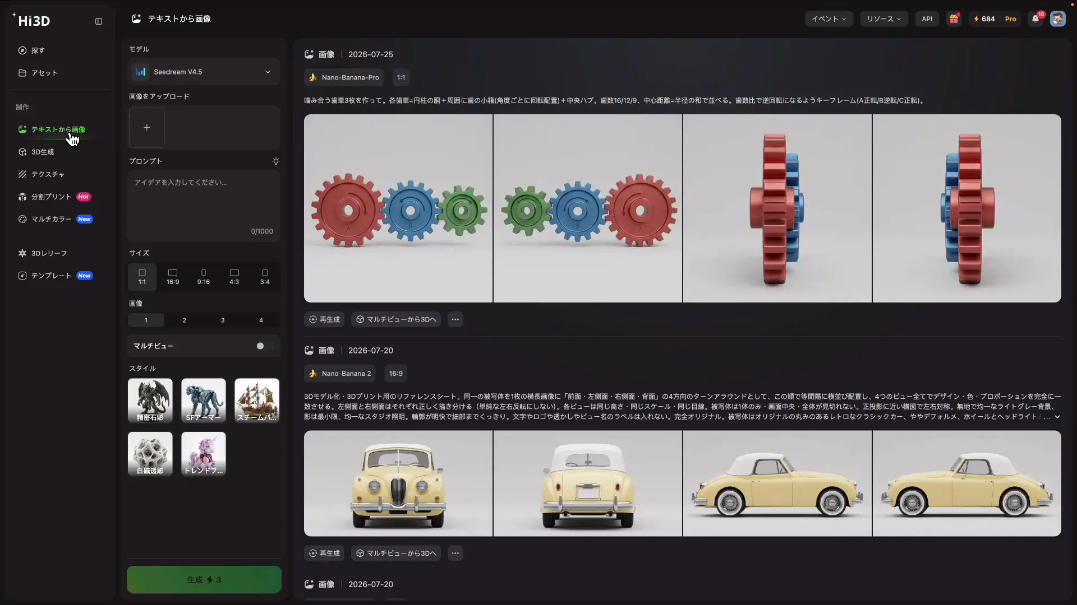Click the green 生成 button
1077x605 pixels.
pos(204,580)
